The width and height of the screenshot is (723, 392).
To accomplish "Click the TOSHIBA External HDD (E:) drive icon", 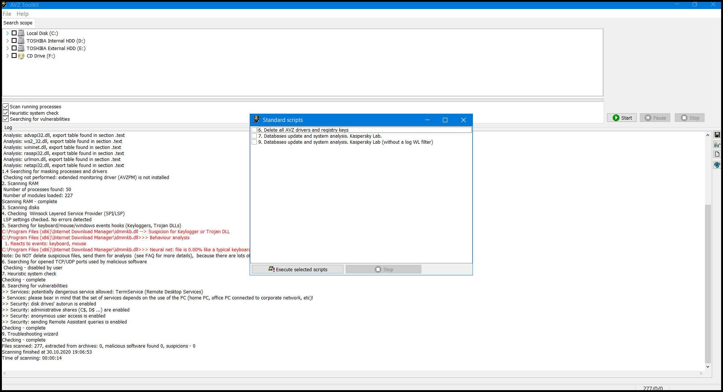I will [x=21, y=48].
